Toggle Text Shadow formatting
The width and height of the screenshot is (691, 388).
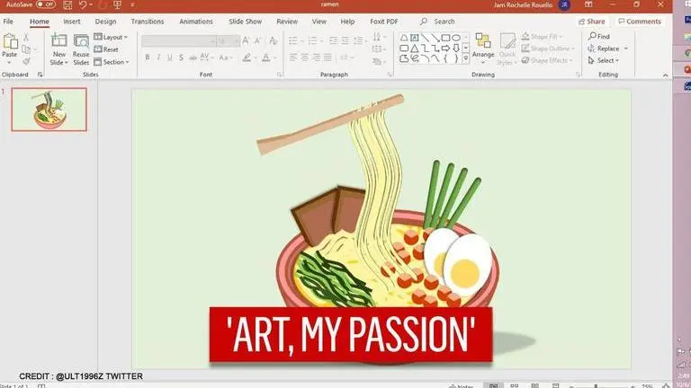pos(181,57)
